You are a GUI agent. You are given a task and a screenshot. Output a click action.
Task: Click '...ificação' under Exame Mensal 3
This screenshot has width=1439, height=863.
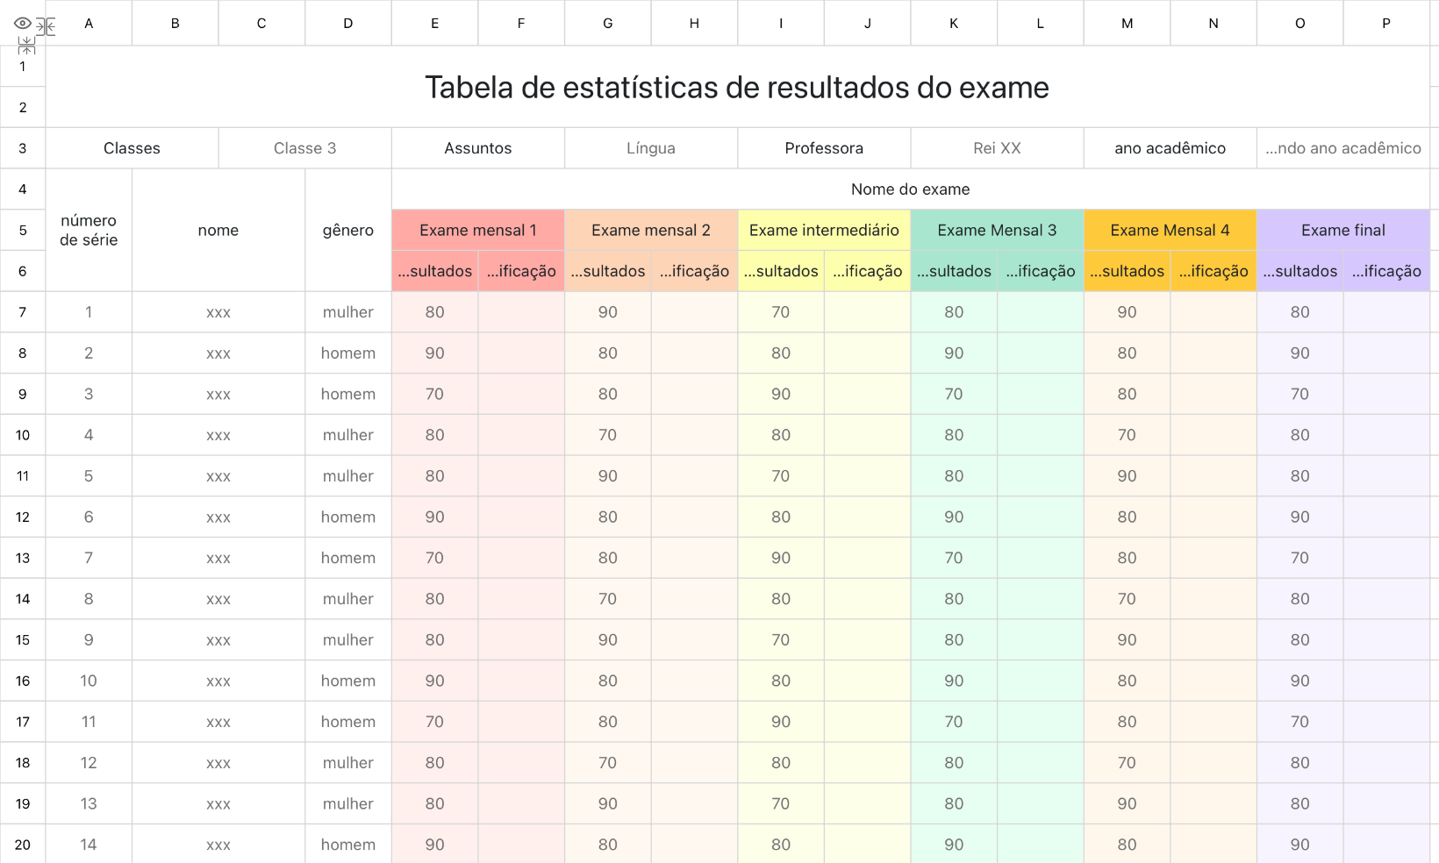pos(1041,271)
